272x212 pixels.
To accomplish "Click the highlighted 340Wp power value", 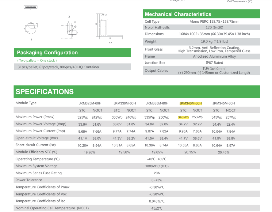I will coord(183,117).
